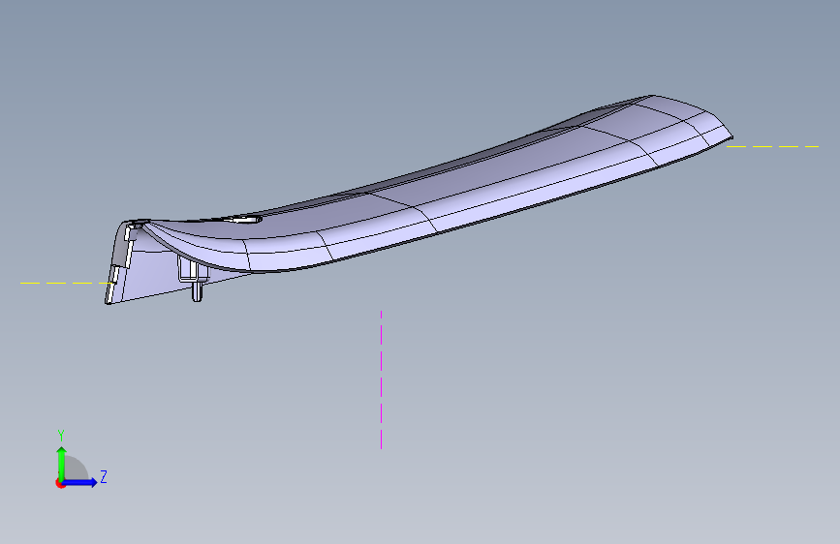This screenshot has width=840, height=544.
Task: Select the mounting pin under the part
Action: 197,290
